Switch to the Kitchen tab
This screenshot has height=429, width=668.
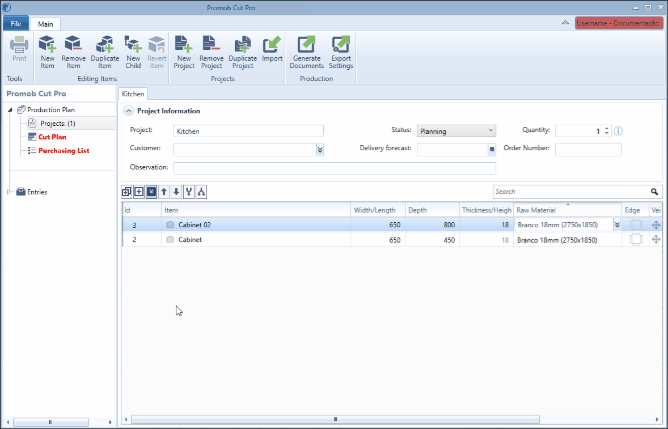[133, 94]
